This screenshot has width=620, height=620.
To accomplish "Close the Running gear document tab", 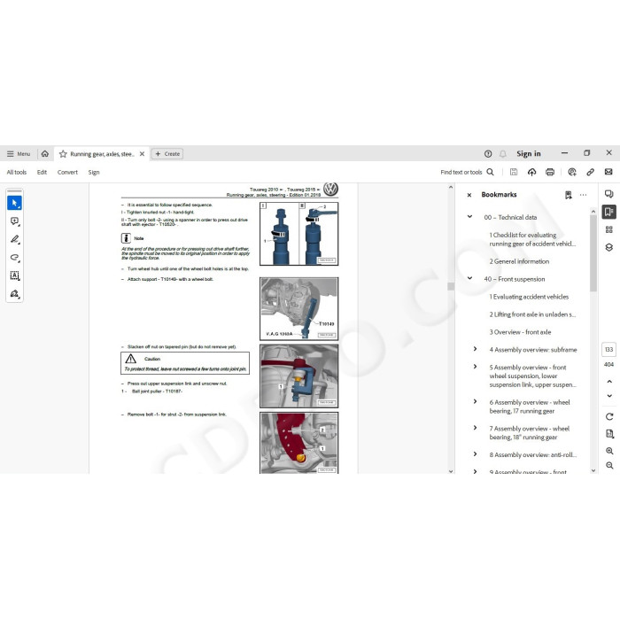I will [x=142, y=154].
